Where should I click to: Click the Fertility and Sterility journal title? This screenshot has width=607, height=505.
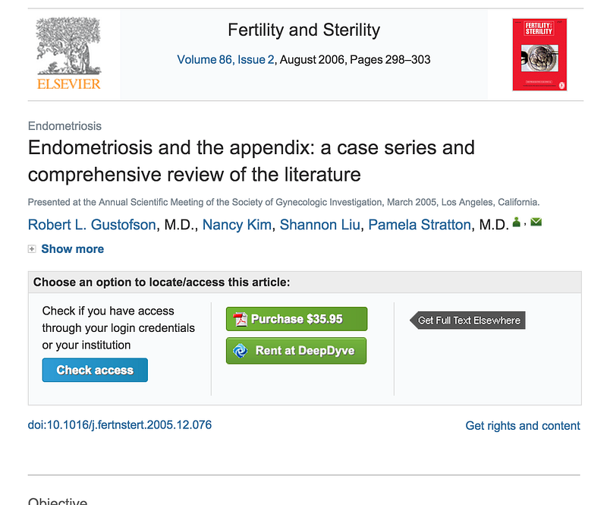[x=303, y=30]
